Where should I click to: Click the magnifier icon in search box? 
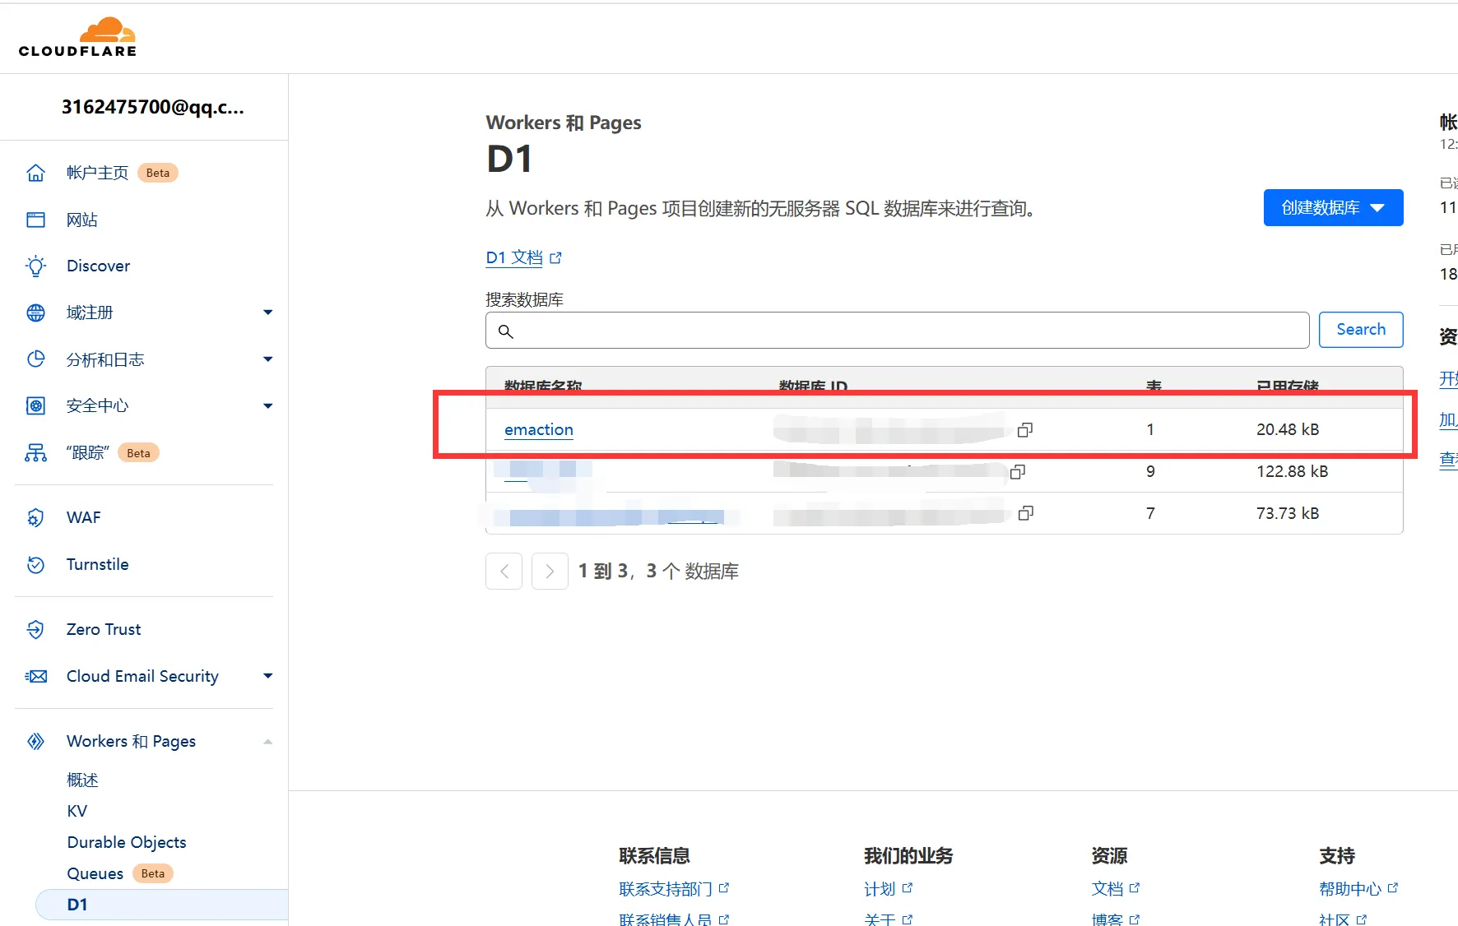[506, 331]
